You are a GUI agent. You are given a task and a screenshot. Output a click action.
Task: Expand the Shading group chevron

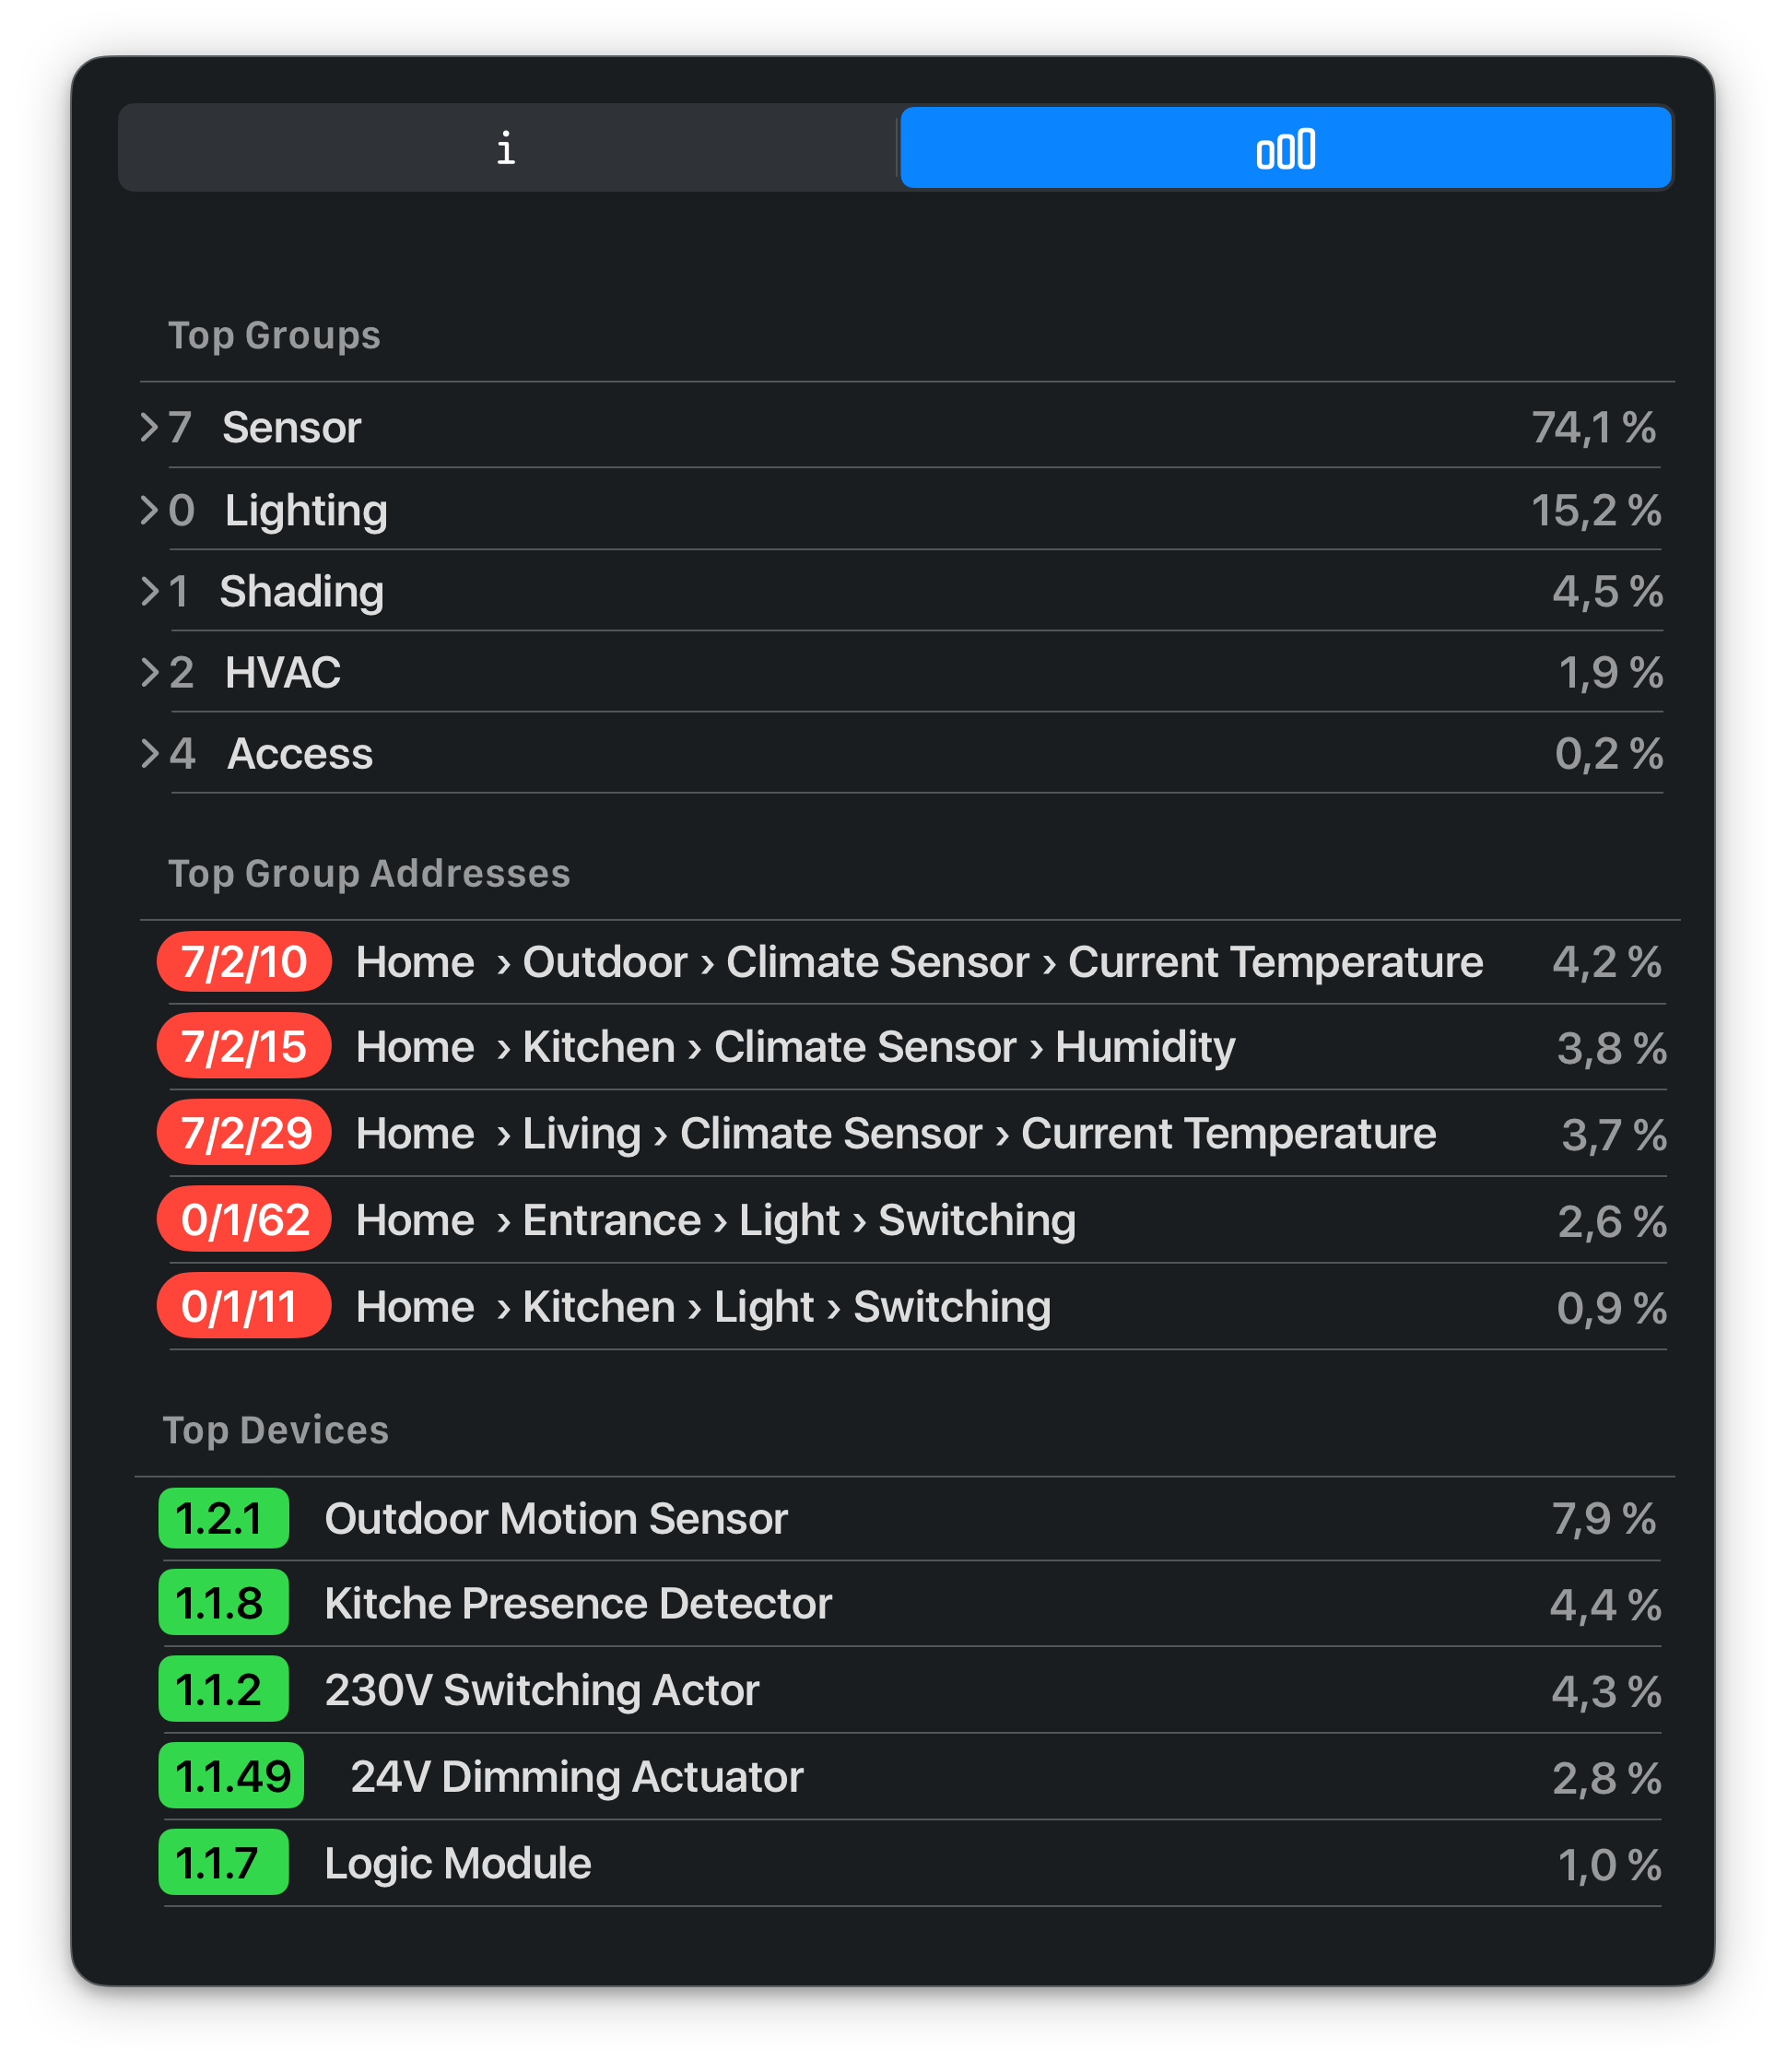[150, 591]
